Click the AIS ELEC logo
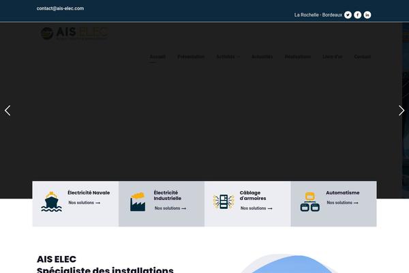409x273 pixels. click(x=74, y=33)
